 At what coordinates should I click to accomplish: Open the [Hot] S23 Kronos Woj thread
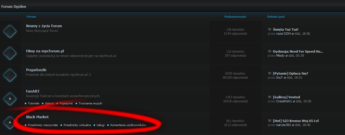click(x=296, y=121)
